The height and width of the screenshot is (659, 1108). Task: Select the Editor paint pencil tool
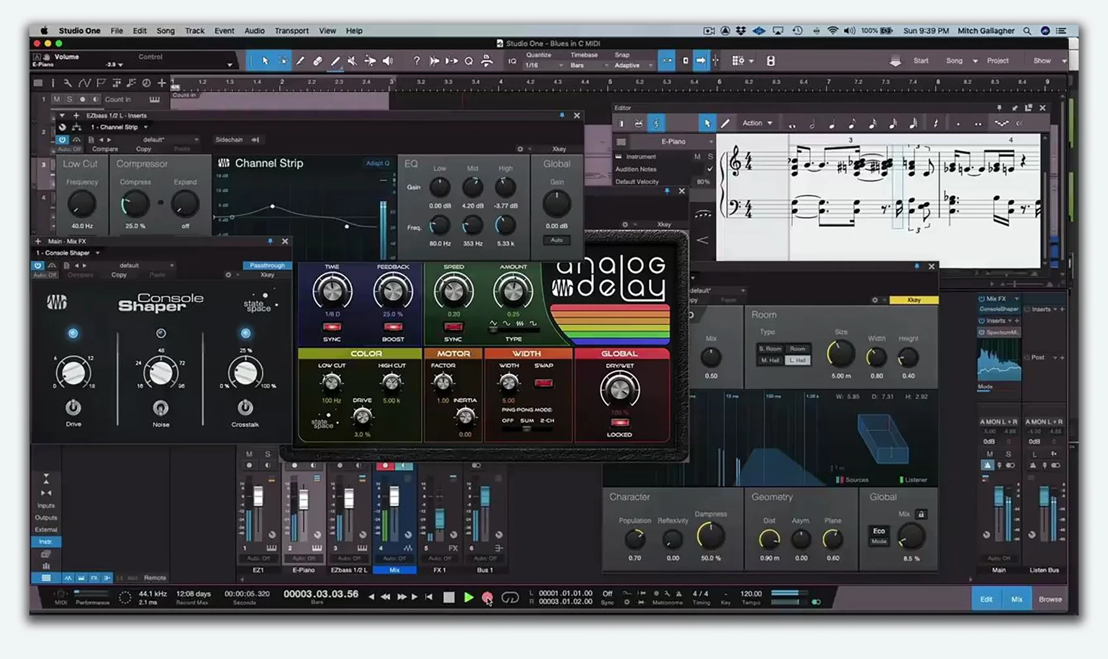(x=725, y=123)
